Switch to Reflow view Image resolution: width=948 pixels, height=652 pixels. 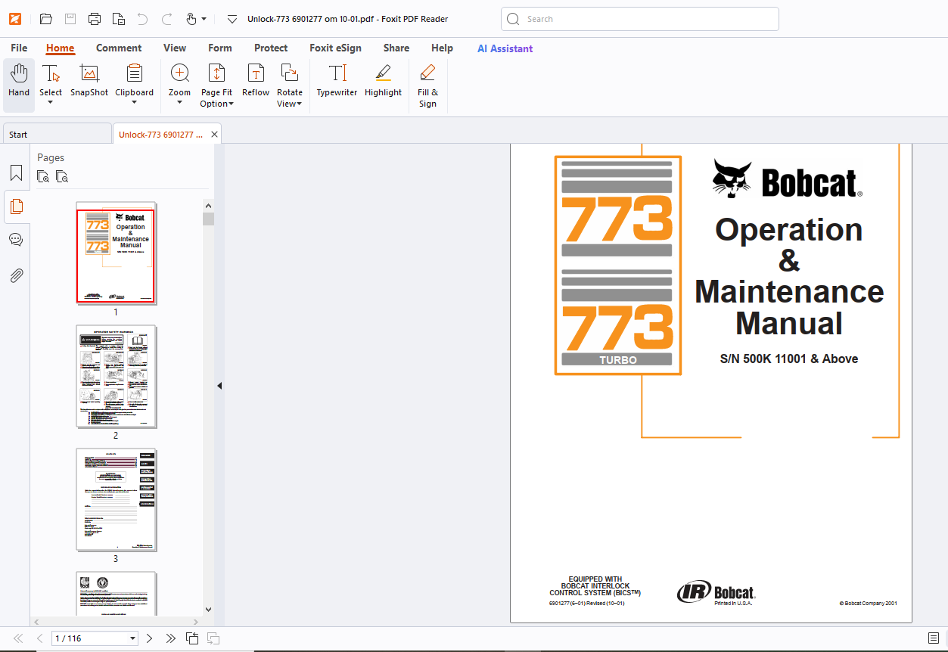click(x=256, y=82)
